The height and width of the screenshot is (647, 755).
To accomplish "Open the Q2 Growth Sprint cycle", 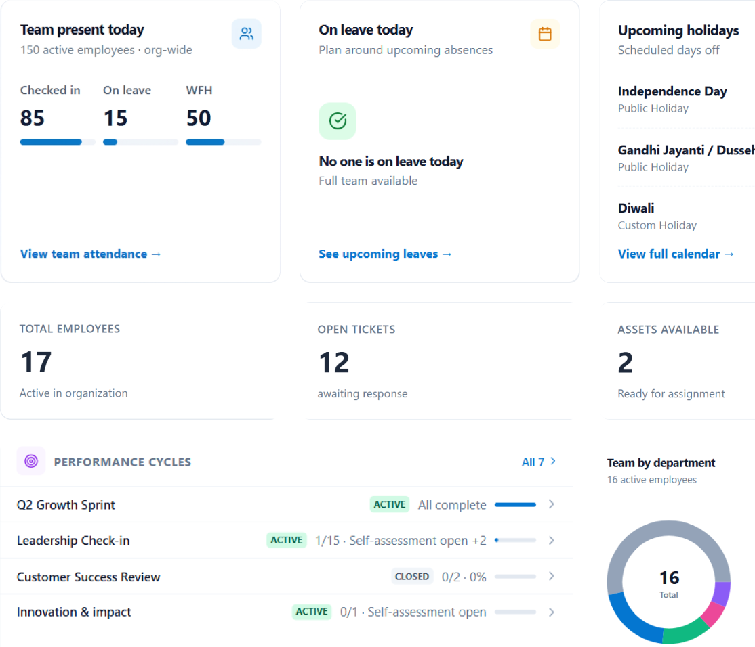I will pyautogui.click(x=287, y=504).
